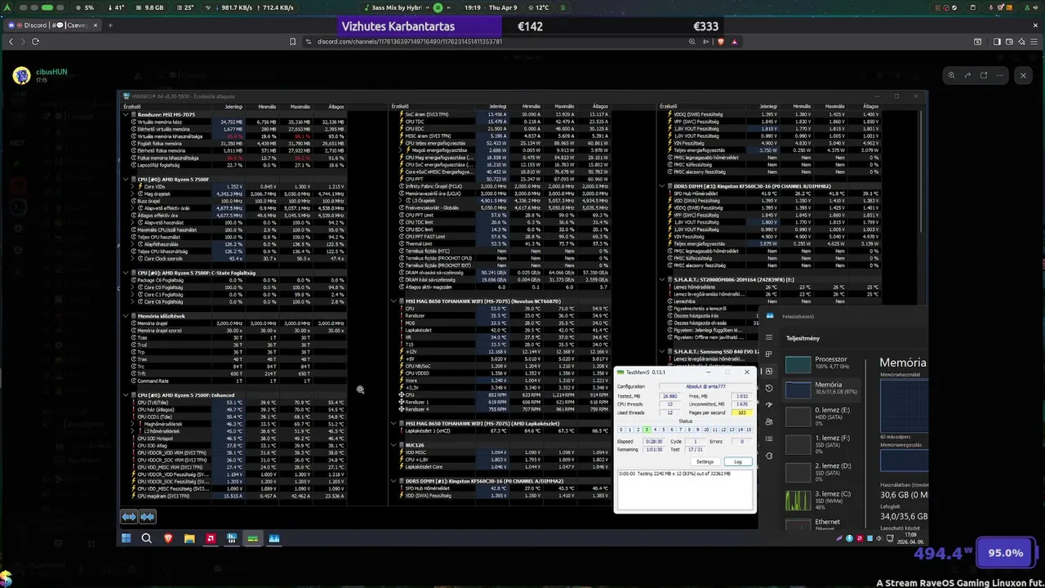Collapse the S.M.A.R.T.: ST2000DM006 group

click(661, 279)
